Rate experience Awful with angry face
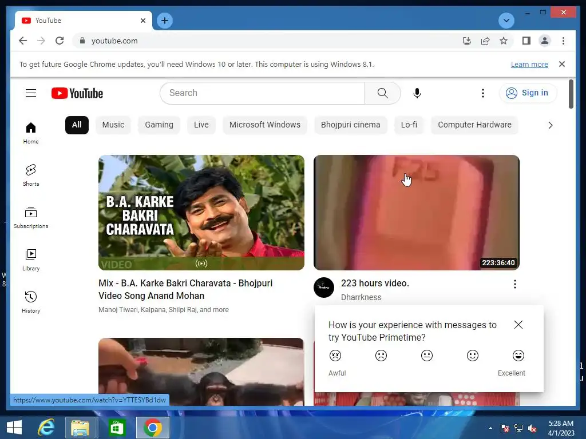586x439 pixels. 335,356
